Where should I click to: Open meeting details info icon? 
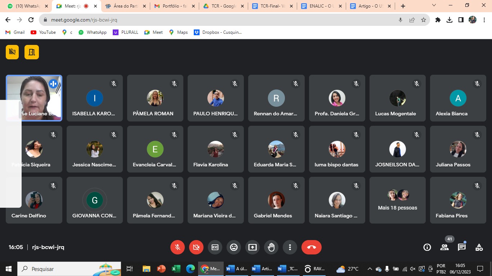427,247
